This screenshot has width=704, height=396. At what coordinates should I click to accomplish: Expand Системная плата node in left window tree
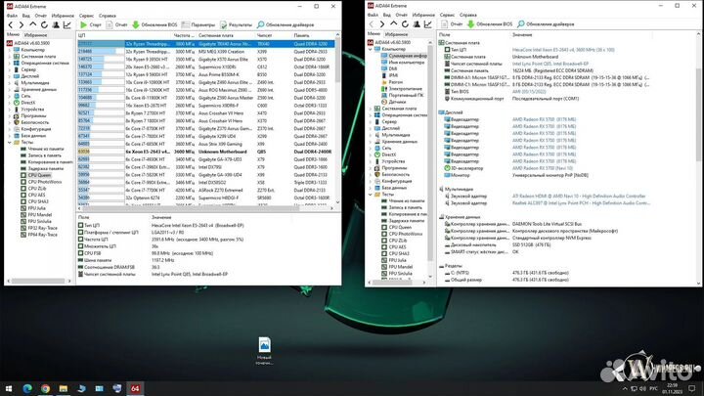coord(10,57)
